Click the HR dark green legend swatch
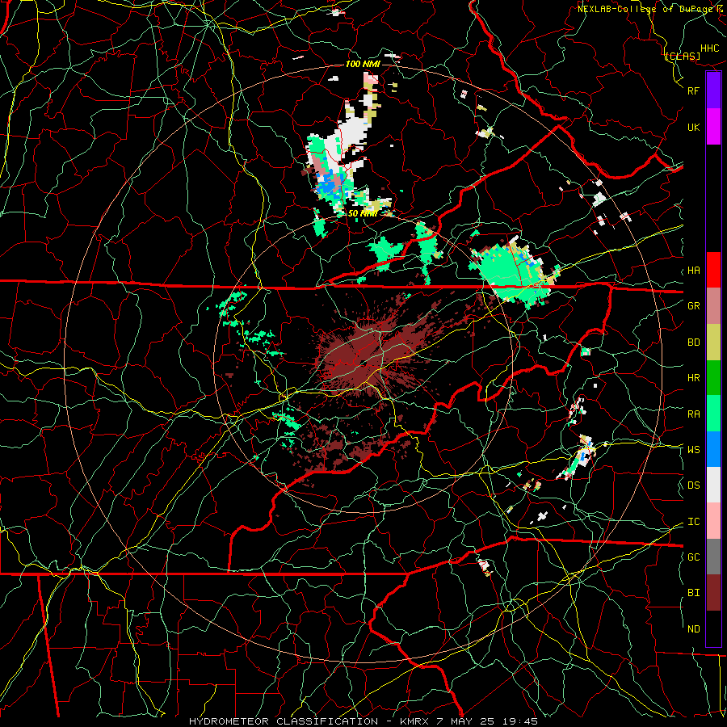 point(713,377)
